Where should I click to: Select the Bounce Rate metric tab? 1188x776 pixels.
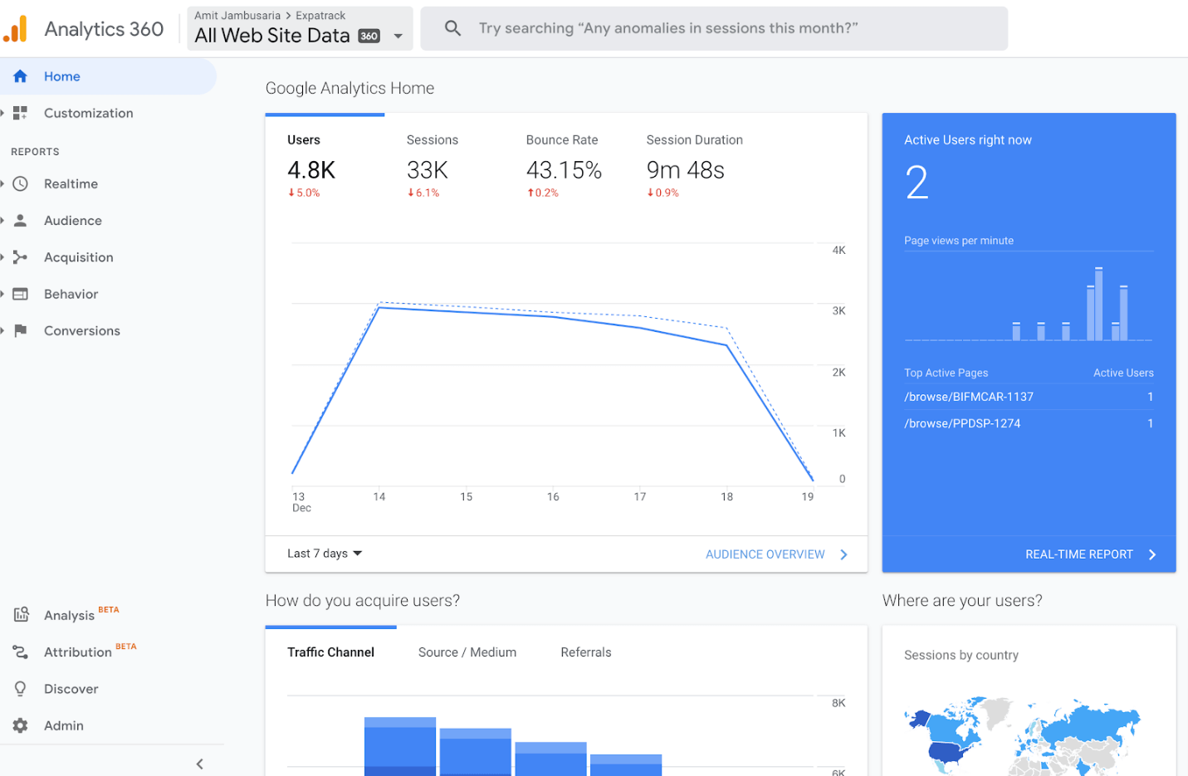coord(564,164)
